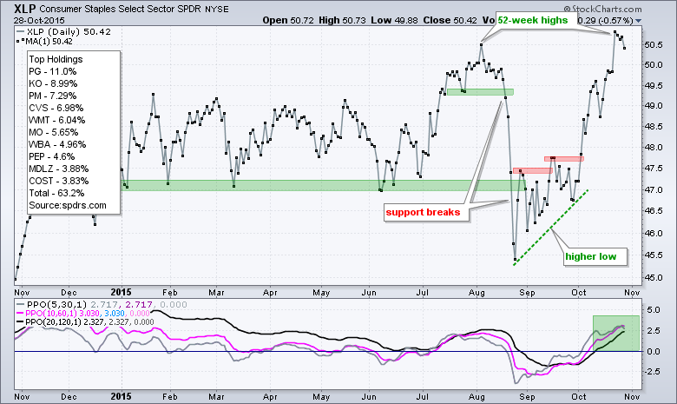Select the Consumer Staples Select Sector SPDR name

121,9
